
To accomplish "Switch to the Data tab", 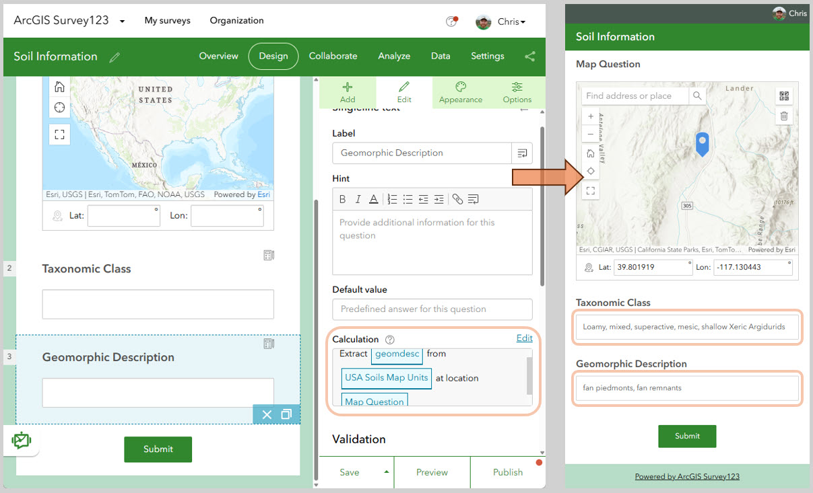I will click(x=441, y=56).
